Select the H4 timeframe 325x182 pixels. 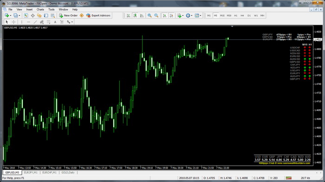tap(242, 15)
